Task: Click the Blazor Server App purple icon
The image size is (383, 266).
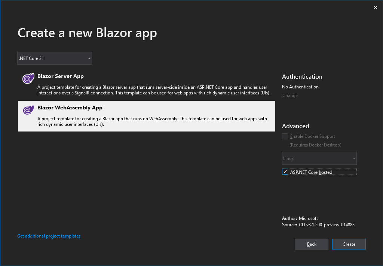Action: 28,79
